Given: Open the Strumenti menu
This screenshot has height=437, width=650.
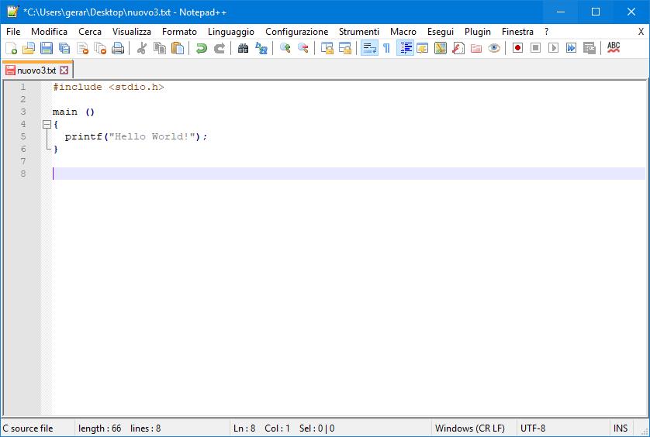Looking at the screenshot, I should tap(359, 32).
